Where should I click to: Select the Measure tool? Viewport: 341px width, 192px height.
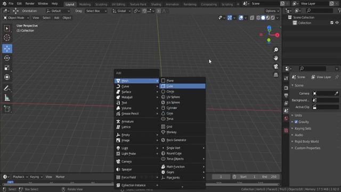7,98
